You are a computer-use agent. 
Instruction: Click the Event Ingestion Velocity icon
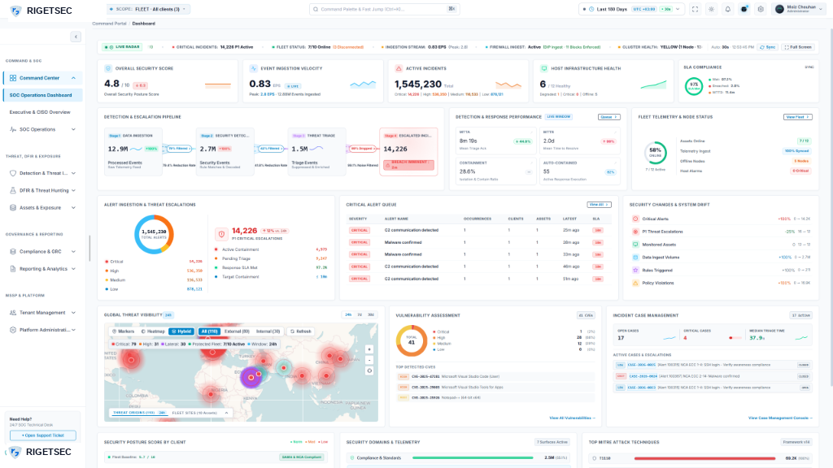click(x=254, y=68)
